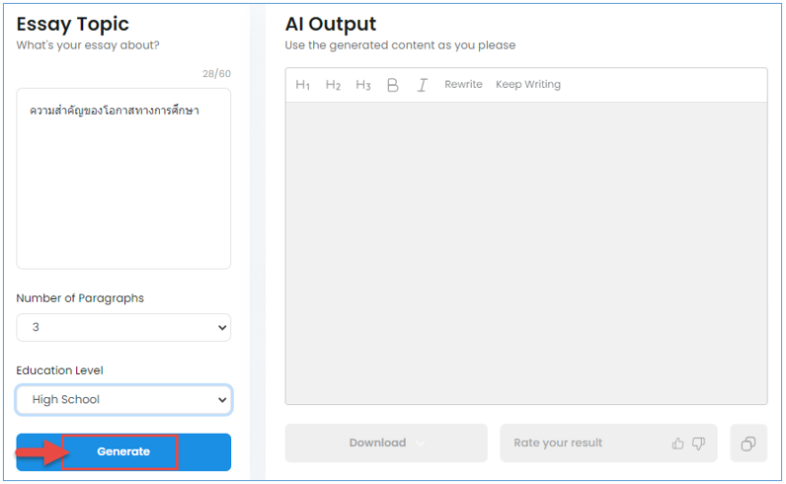The height and width of the screenshot is (484, 786).
Task: Expand the Download options chevron
Action: (x=420, y=444)
